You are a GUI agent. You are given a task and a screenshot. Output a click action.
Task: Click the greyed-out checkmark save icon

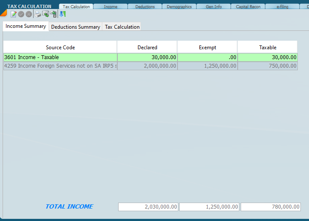click(x=21, y=14)
